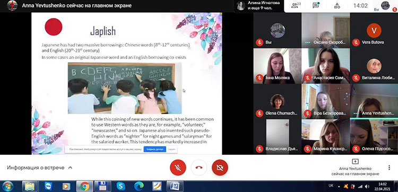Click the blue stop sharing button in banner

155,150
